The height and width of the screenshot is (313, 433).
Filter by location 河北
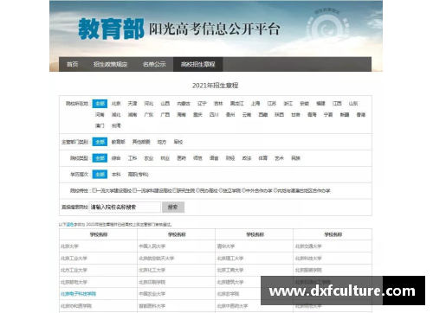coord(149,104)
